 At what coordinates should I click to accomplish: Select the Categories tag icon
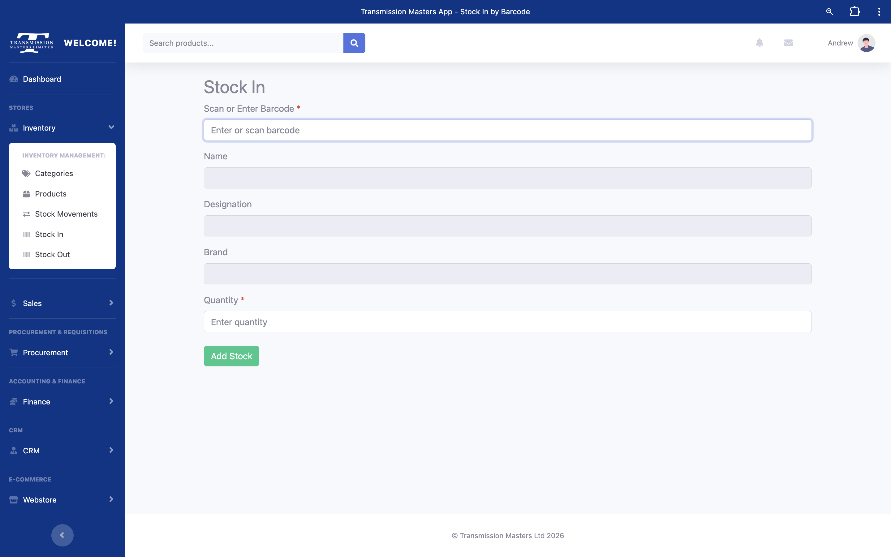pyautogui.click(x=26, y=173)
